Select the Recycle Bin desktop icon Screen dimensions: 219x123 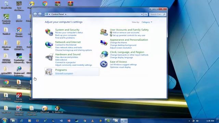click(6, 5)
